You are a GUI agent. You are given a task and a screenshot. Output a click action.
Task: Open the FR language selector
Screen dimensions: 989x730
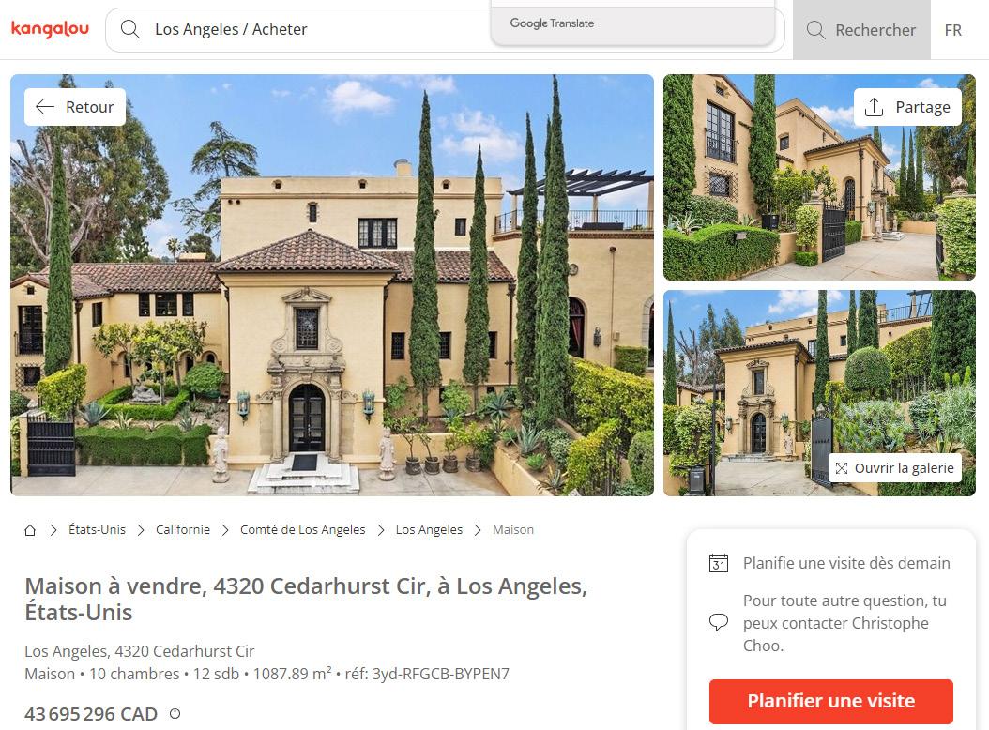click(953, 30)
